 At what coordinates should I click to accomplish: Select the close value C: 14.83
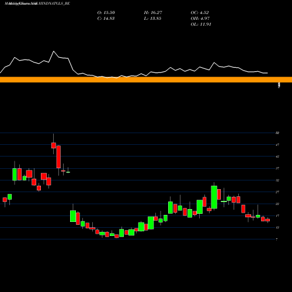[106, 19]
